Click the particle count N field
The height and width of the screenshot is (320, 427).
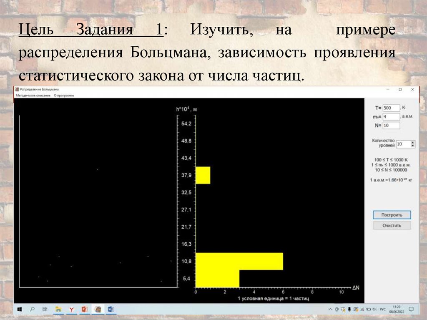(391, 126)
